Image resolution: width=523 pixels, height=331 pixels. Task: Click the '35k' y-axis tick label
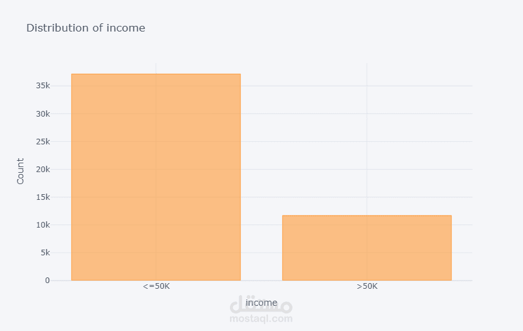point(42,86)
